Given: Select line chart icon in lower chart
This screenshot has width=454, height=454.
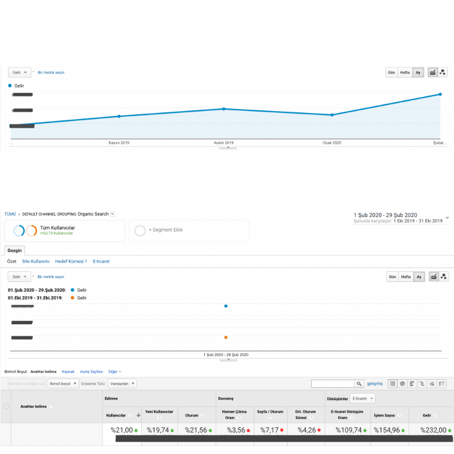Looking at the screenshot, I should [434, 277].
